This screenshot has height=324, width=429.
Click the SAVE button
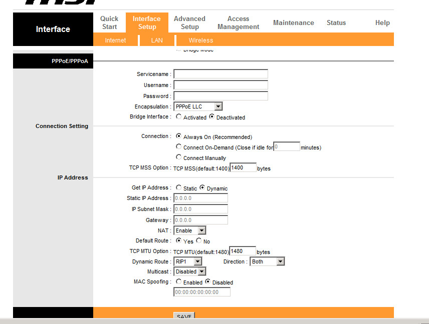click(x=184, y=316)
